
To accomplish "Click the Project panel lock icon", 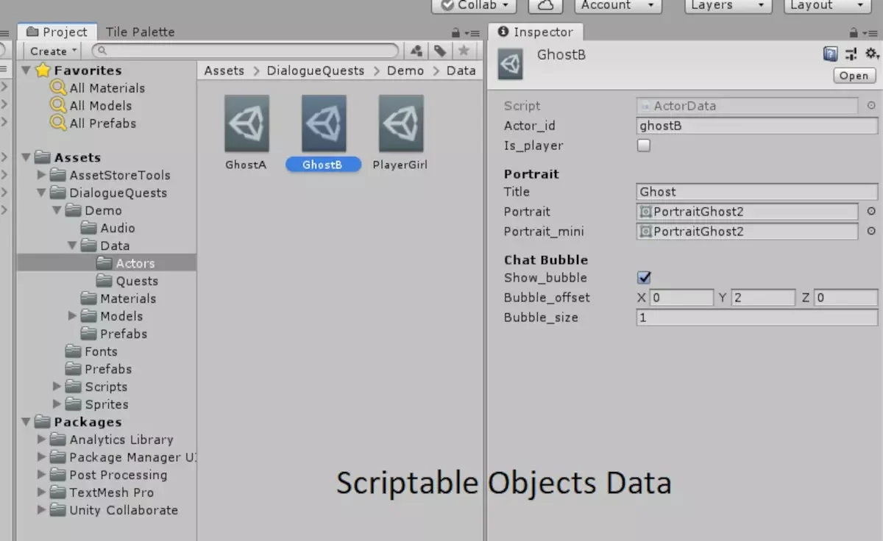I will tap(456, 32).
